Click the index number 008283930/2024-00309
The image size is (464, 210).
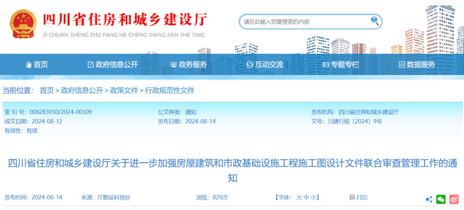pos(61,112)
